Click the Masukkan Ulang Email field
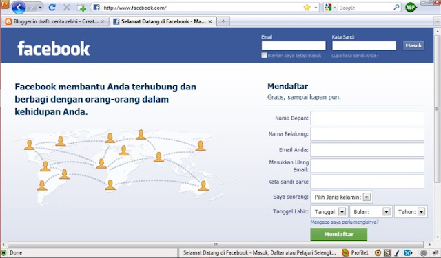Viewport: 441px width, 258px height. tap(367, 166)
